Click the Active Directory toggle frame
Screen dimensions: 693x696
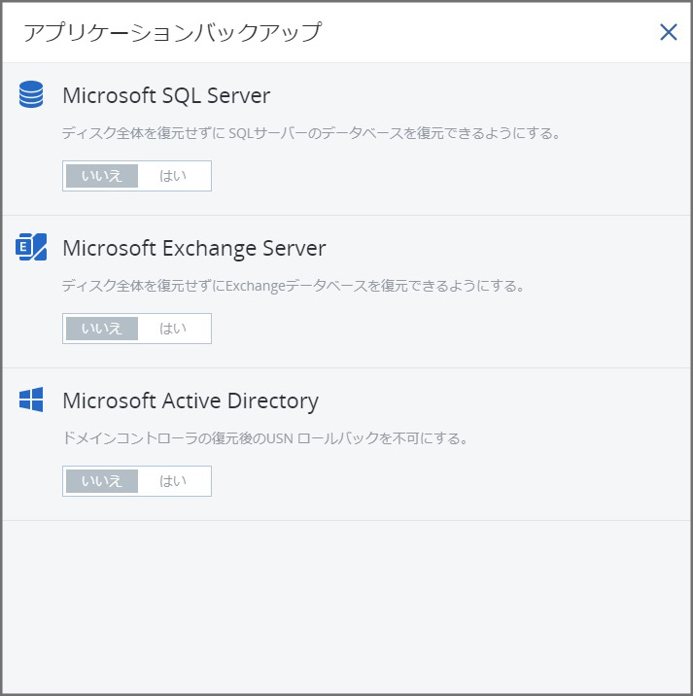[137, 481]
